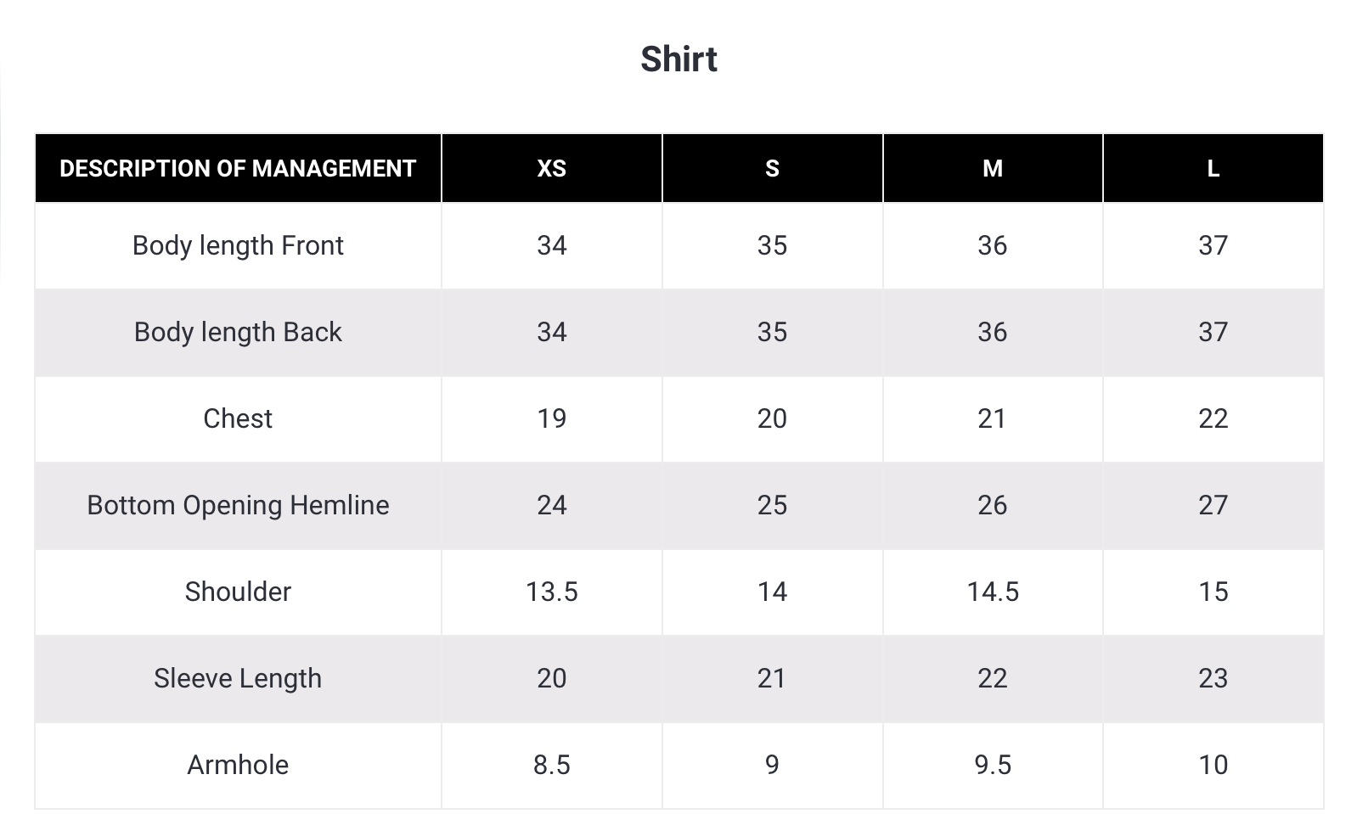Click the "Shirt" title heading
Image resolution: width=1357 pixels, height=825 pixels.
pyautogui.click(x=678, y=59)
